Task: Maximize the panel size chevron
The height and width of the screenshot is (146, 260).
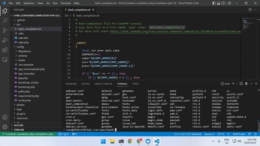Action: 251,84
